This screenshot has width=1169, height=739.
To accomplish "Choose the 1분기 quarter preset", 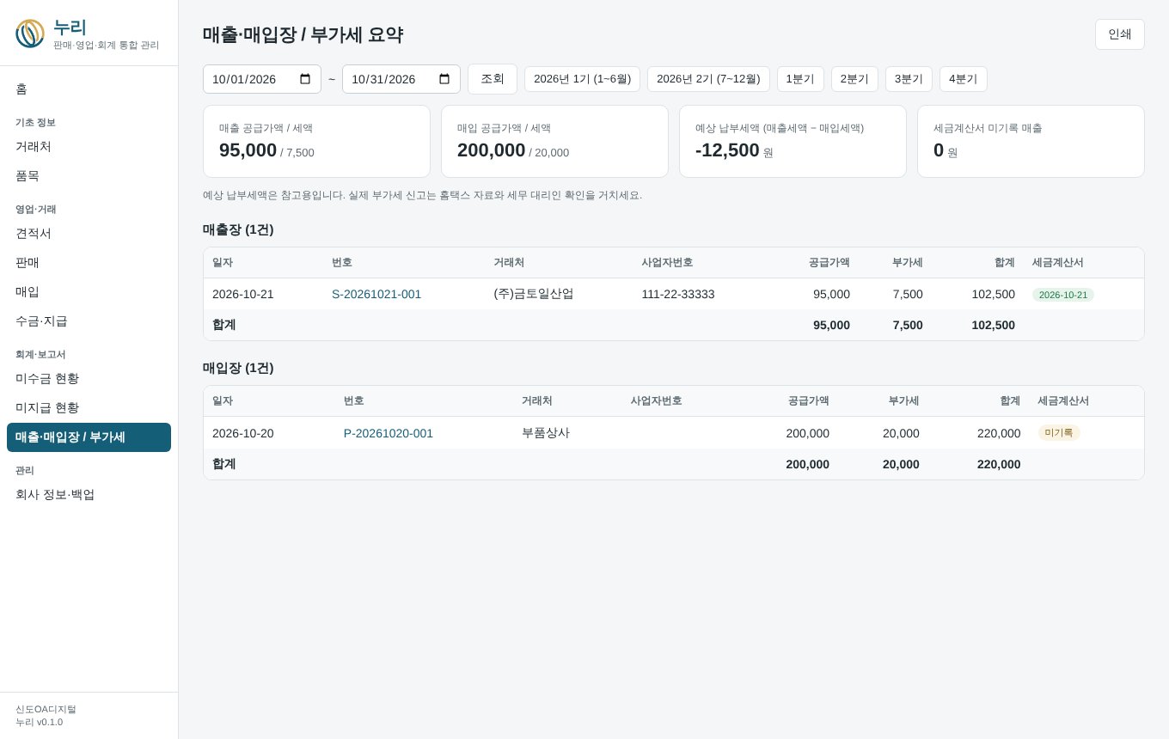I will point(800,79).
